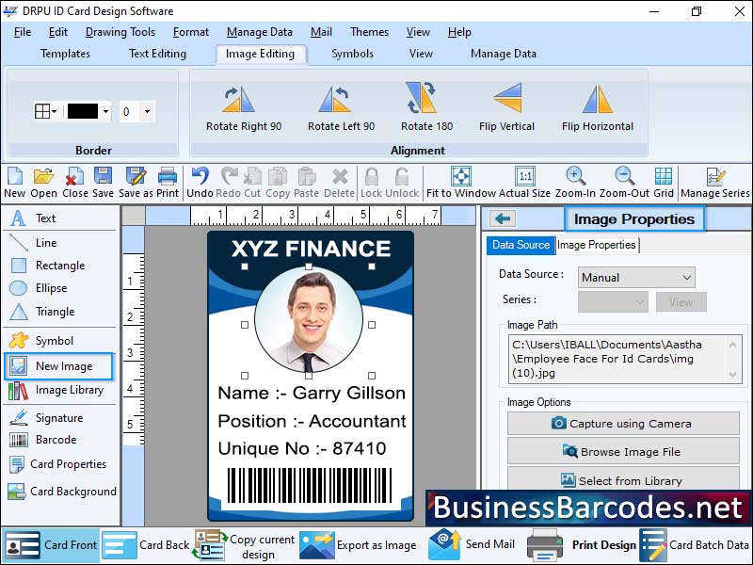This screenshot has width=753, height=565.
Task: Zoom-Out of the card canvas
Action: 624,183
